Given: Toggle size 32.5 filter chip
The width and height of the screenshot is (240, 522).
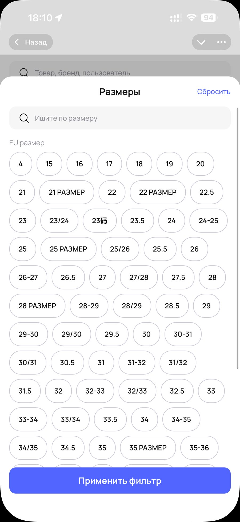Looking at the screenshot, I should pyautogui.click(x=177, y=391).
